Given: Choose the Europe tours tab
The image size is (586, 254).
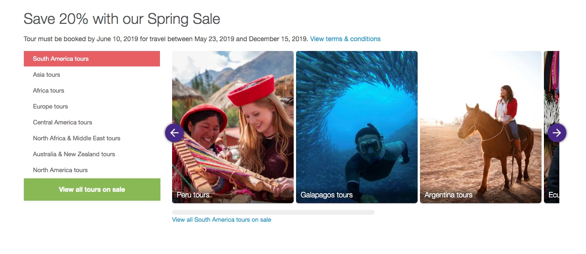Looking at the screenshot, I should pyautogui.click(x=51, y=107).
